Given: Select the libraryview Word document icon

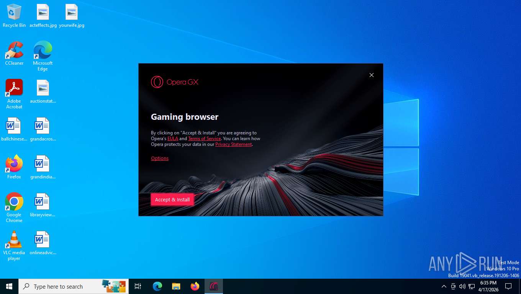Looking at the screenshot, I should [x=43, y=205].
